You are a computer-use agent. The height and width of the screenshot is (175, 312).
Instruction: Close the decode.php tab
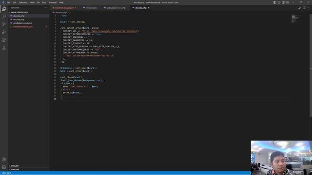pyautogui.click(x=149, y=8)
